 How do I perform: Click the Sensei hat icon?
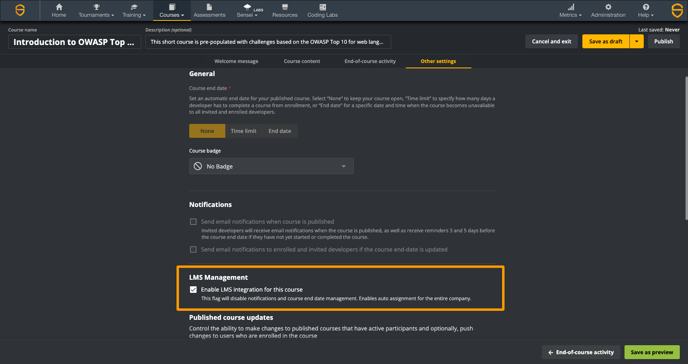point(247,7)
